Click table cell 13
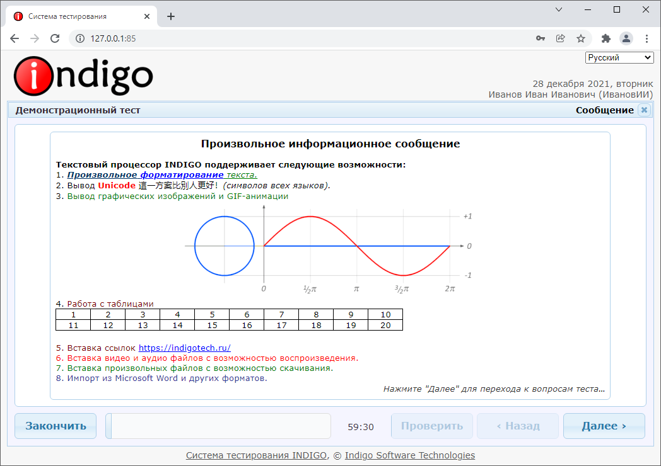Image resolution: width=661 pixels, height=466 pixels. pyautogui.click(x=143, y=325)
